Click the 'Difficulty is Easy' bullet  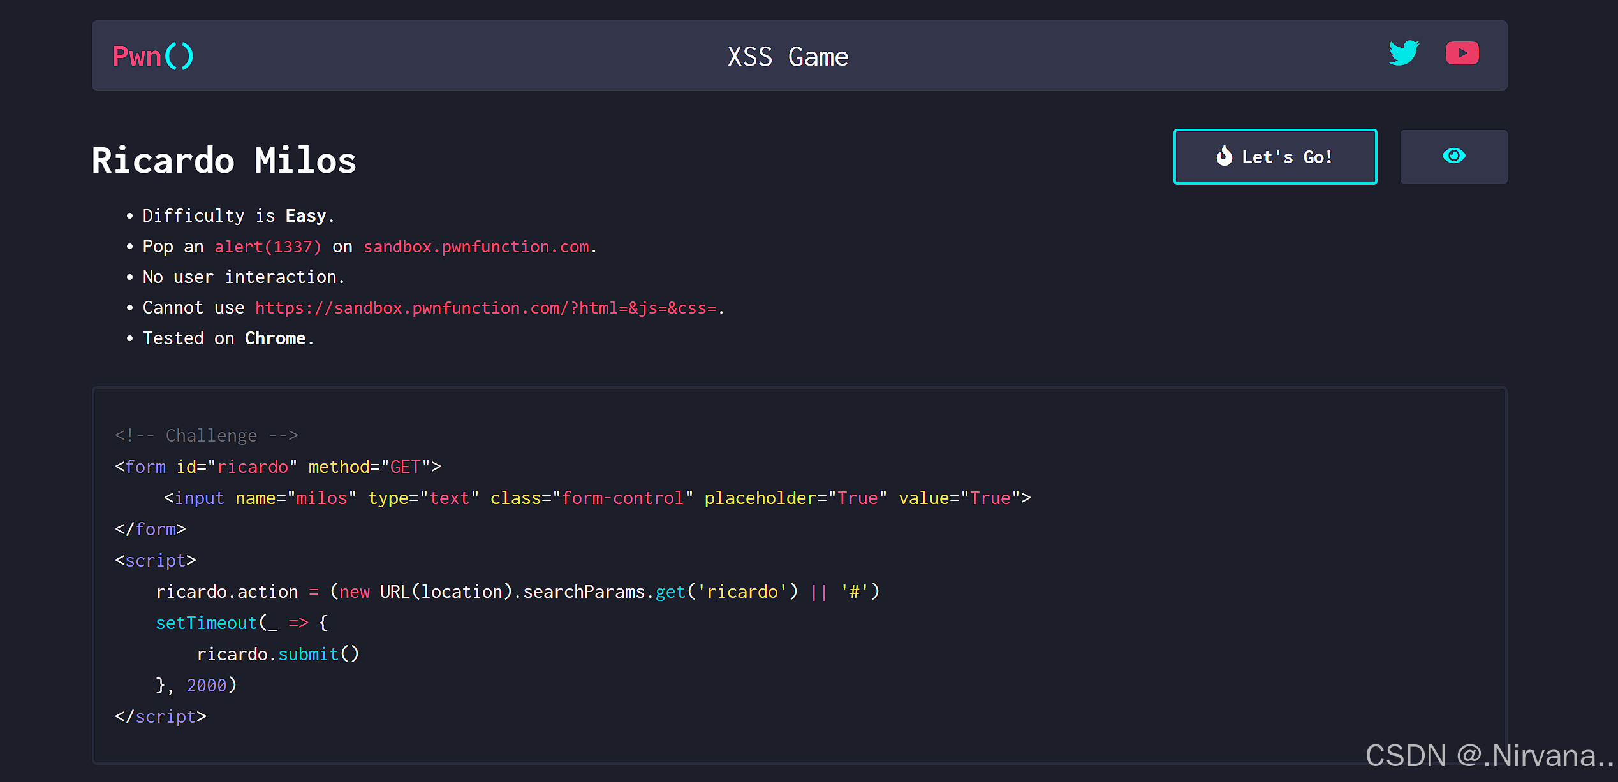[239, 216]
